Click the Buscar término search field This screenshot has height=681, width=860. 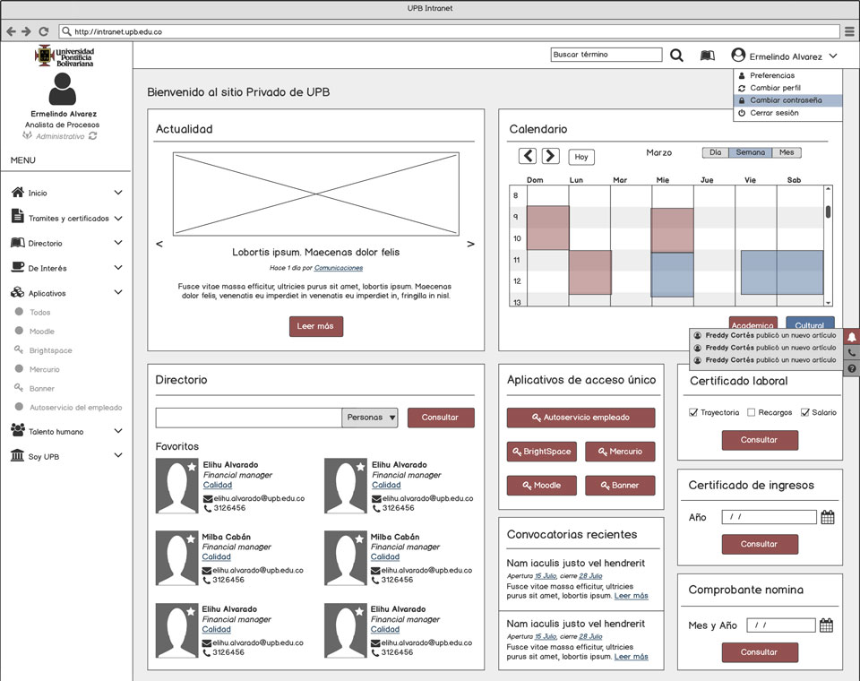pos(606,55)
